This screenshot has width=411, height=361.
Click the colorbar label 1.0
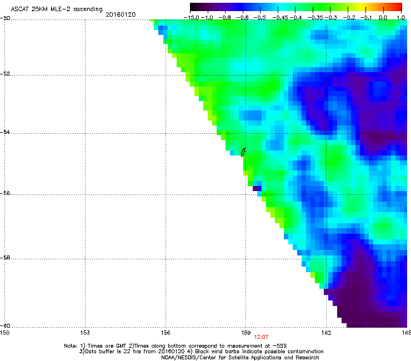pos(401,18)
